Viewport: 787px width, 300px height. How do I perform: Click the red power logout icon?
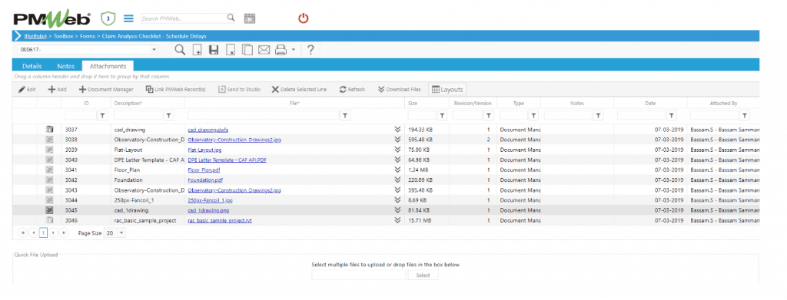pos(303,18)
